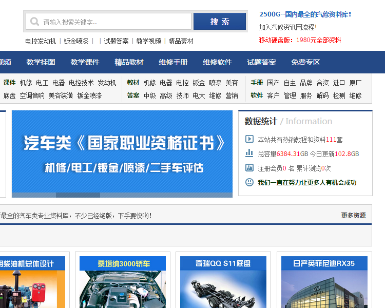
Task: Select 原厂 in the 手册 row
Action: point(356,83)
